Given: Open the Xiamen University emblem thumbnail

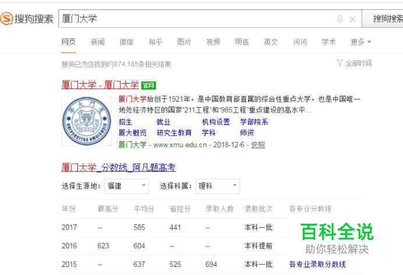Looking at the screenshot, I should point(87,121).
